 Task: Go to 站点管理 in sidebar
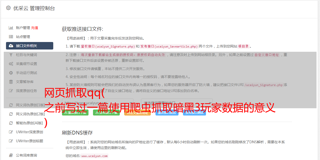pyautogui.click(x=23, y=37)
